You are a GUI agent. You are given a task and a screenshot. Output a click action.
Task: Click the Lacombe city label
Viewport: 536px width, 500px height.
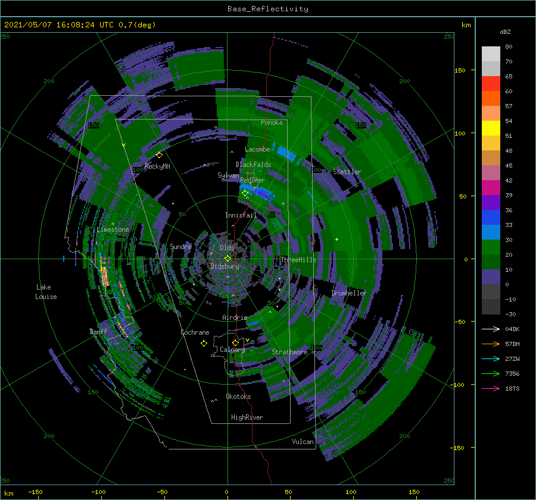point(257,149)
